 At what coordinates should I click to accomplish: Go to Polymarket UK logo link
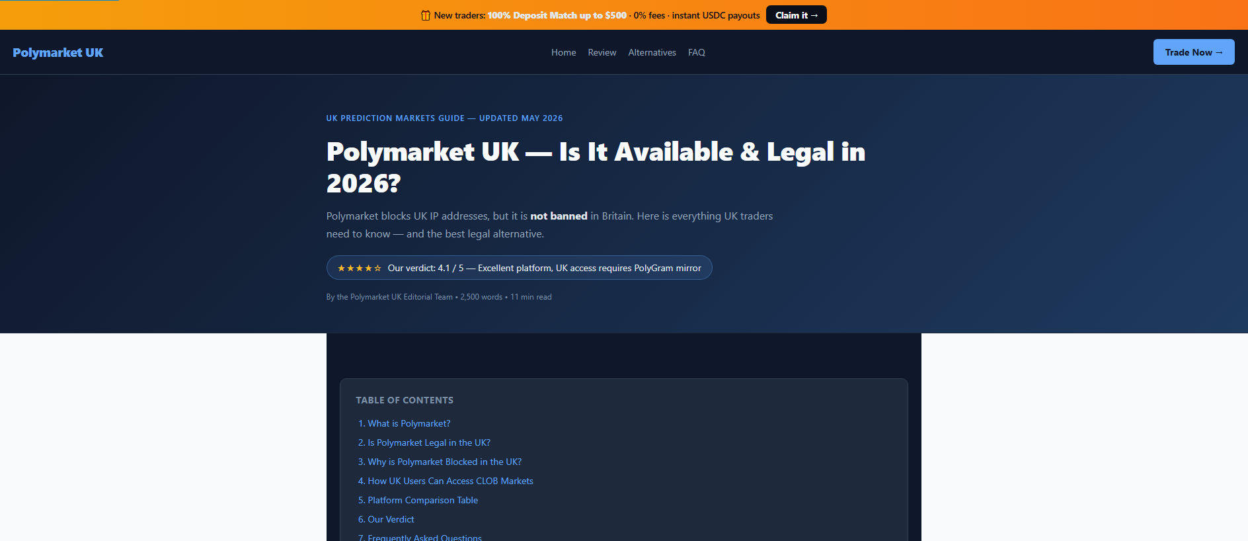click(x=58, y=52)
